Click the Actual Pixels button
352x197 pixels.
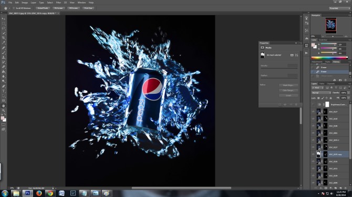(43, 8)
